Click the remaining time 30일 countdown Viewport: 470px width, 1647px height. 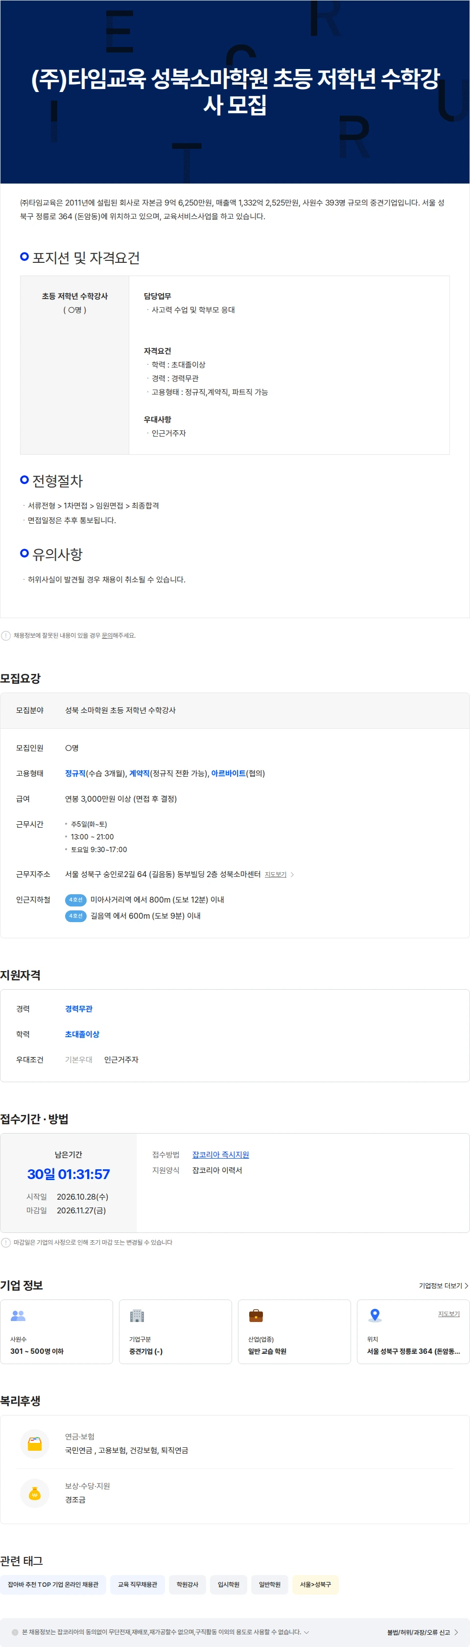69,1174
